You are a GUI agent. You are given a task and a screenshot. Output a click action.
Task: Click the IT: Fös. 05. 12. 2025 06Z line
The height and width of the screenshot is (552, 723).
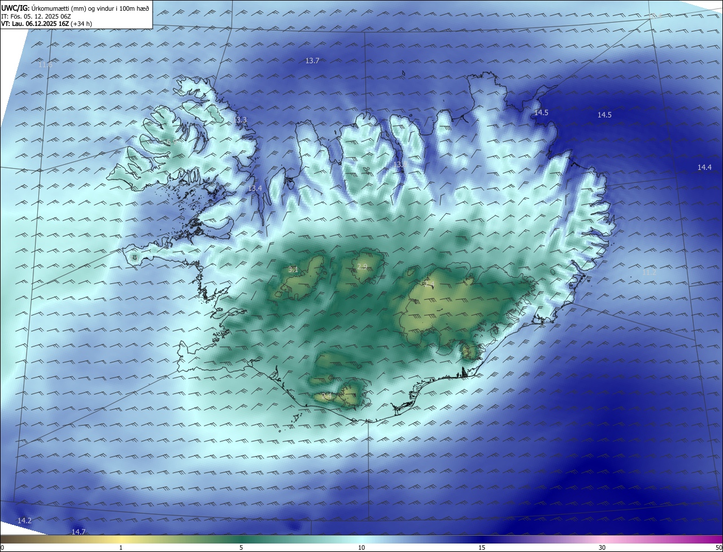[x=36, y=16]
